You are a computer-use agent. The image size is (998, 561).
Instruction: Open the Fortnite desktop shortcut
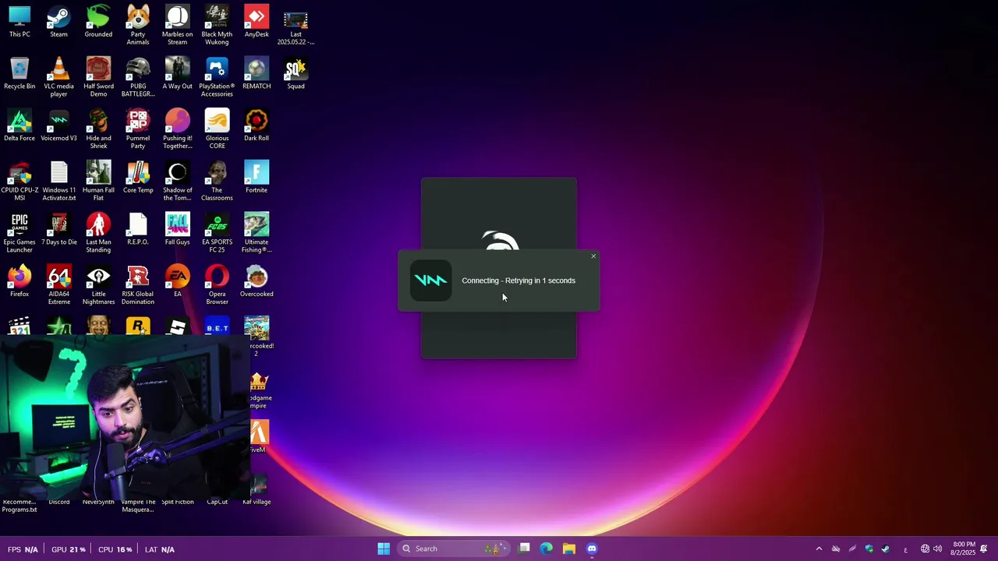[x=257, y=178]
